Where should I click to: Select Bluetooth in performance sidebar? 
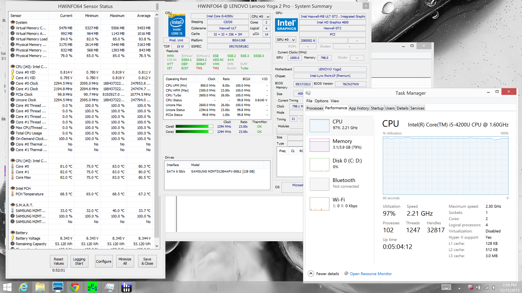pos(340,184)
